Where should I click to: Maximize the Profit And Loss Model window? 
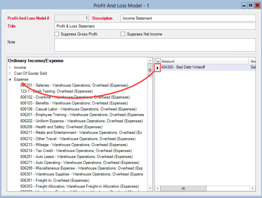[x=251, y=6]
